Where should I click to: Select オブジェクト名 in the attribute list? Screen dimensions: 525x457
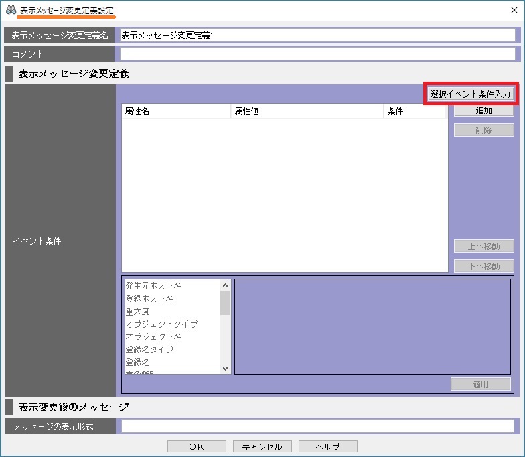click(154, 337)
